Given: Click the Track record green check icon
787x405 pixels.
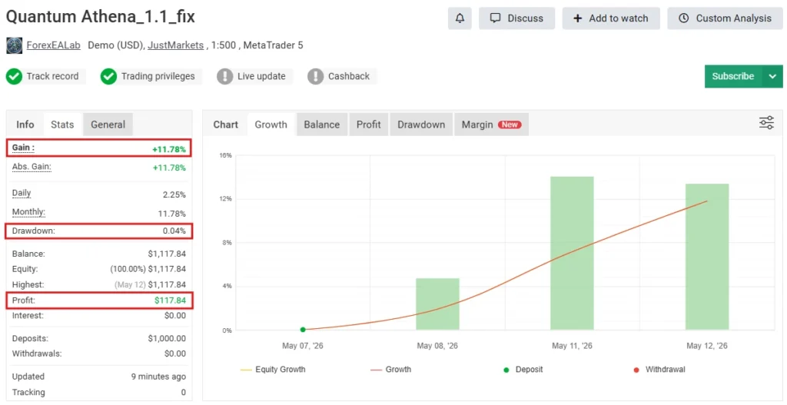Looking at the screenshot, I should 14,76.
